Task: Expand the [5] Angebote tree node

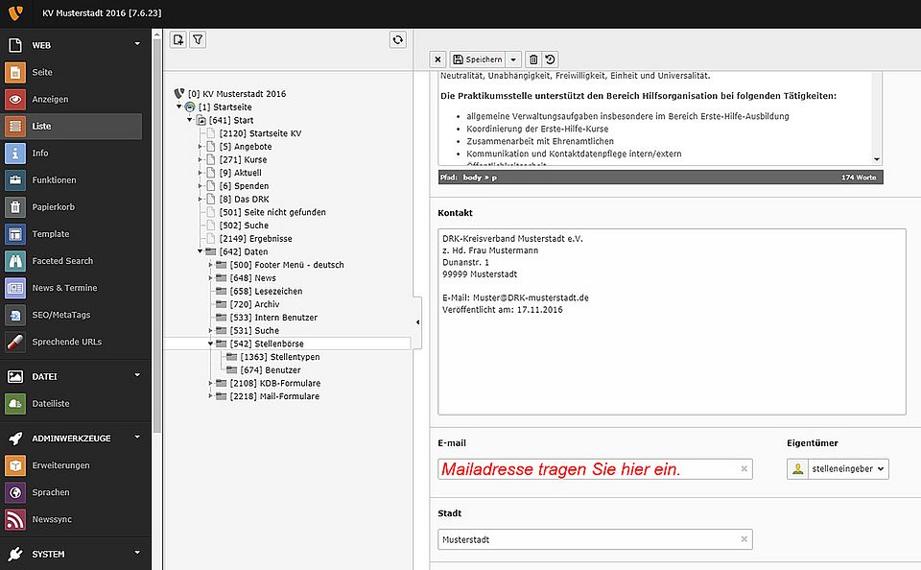Action: [201, 147]
